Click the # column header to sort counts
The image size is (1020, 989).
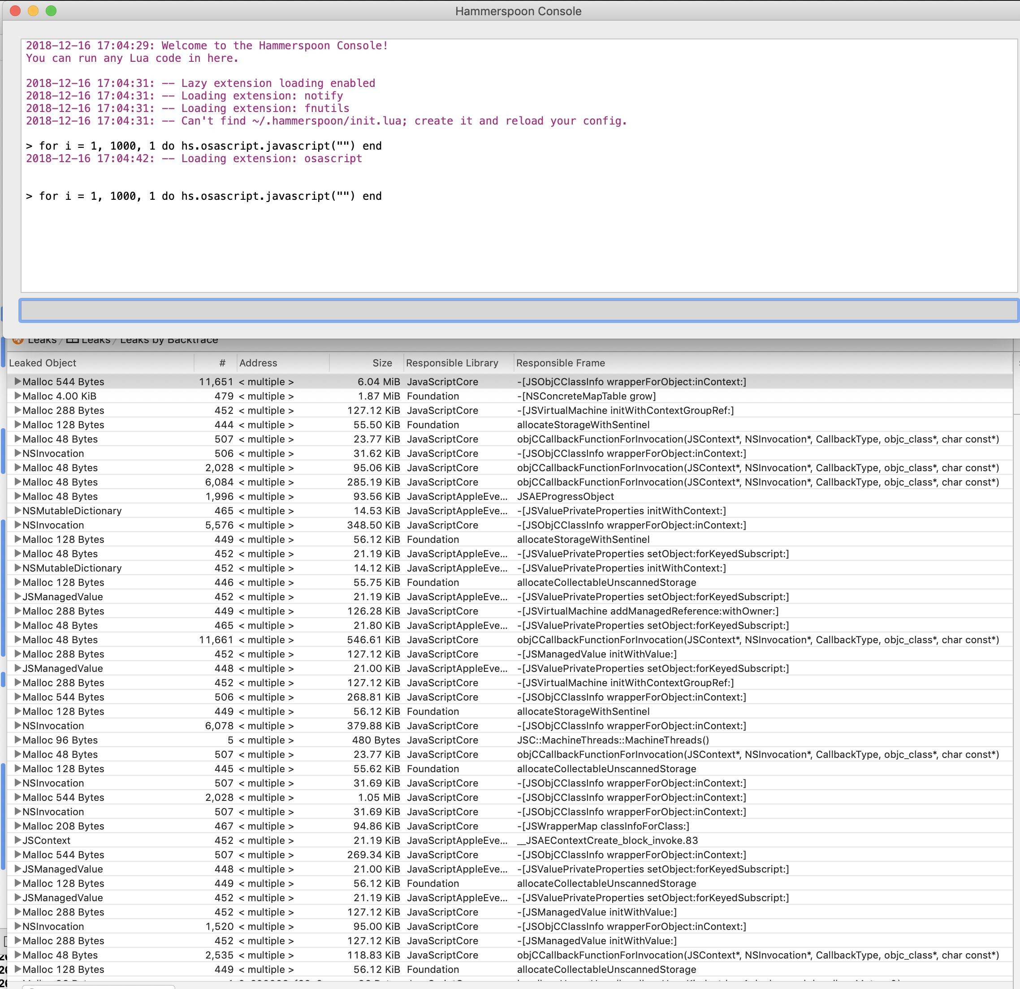click(x=222, y=363)
